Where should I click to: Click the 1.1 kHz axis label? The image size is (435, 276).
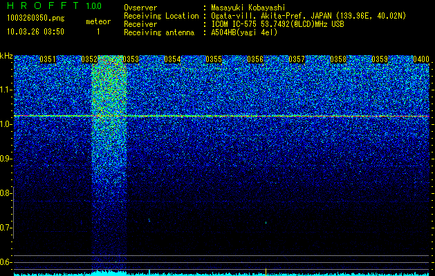(6, 90)
